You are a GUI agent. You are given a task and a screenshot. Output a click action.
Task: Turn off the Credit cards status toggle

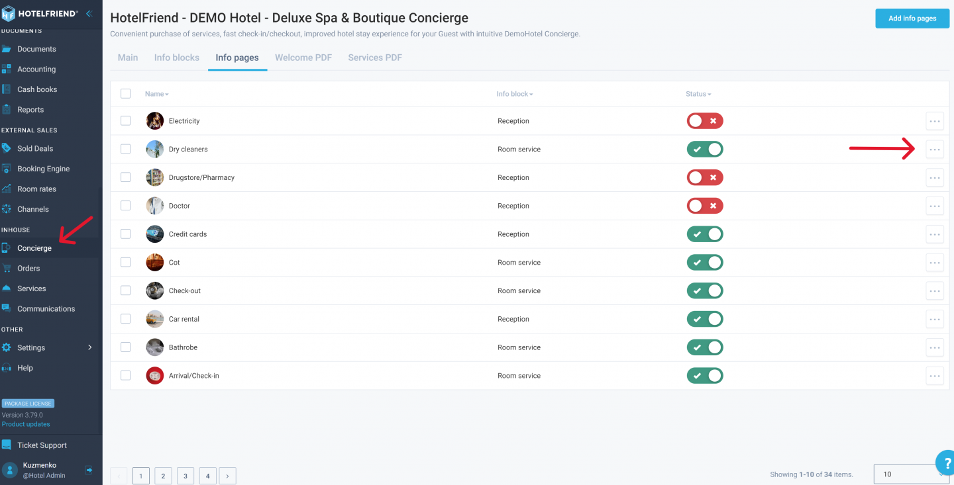click(x=705, y=234)
